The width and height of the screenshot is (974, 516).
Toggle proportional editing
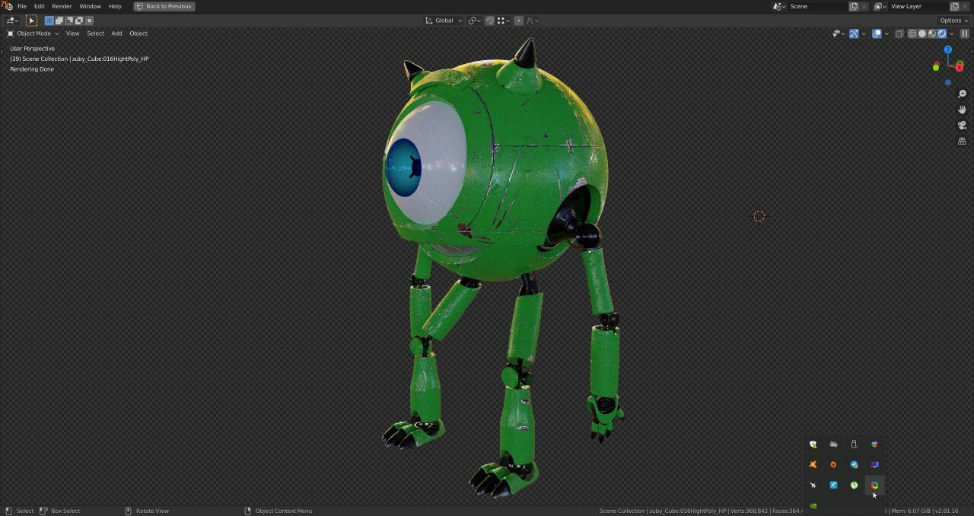519,21
